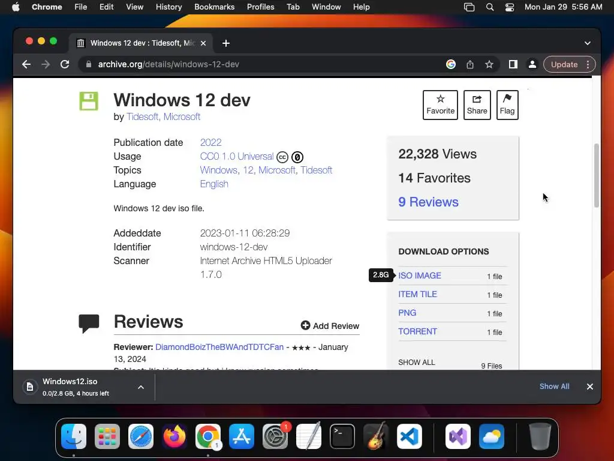
Task: Open Trash in the dock
Action: [540, 436]
